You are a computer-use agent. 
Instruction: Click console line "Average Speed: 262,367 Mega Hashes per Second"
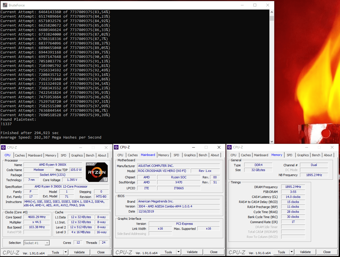point(51,137)
